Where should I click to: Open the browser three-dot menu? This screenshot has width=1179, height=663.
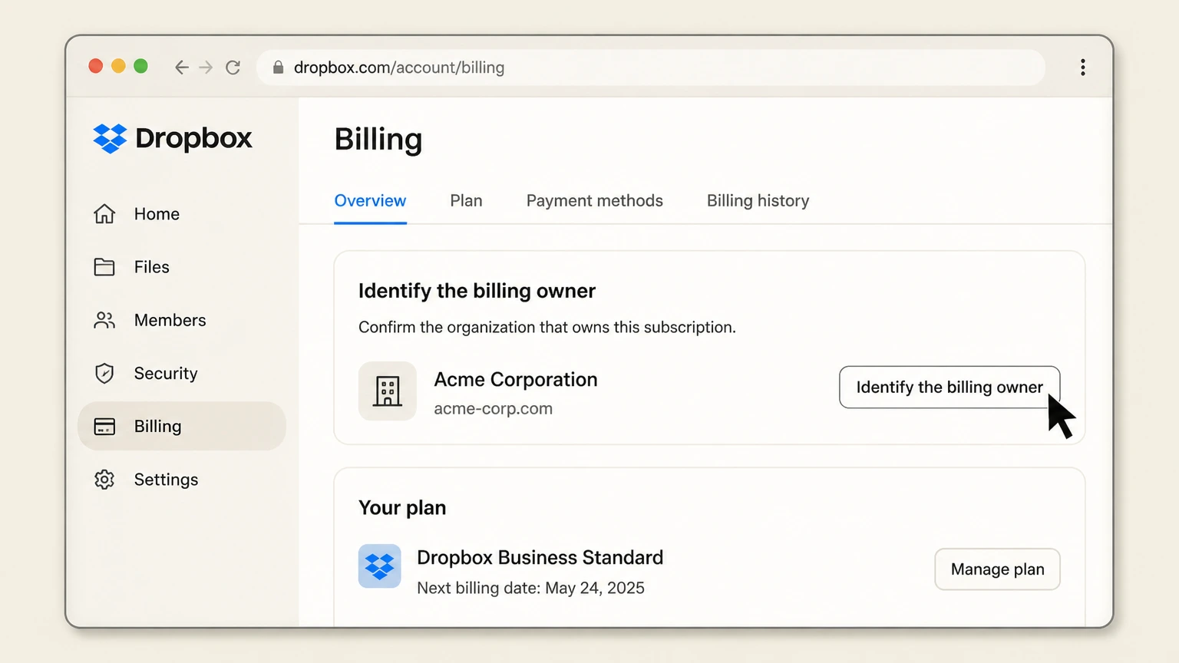pos(1082,68)
